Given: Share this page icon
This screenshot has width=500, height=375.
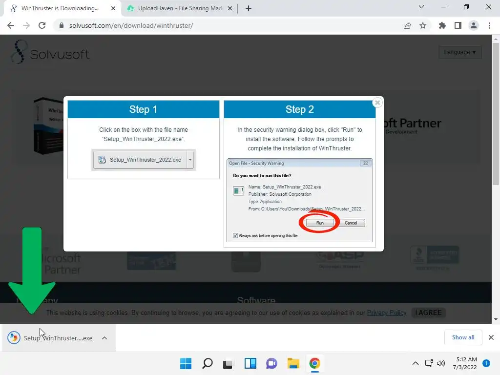Looking at the screenshot, I should point(407,25).
